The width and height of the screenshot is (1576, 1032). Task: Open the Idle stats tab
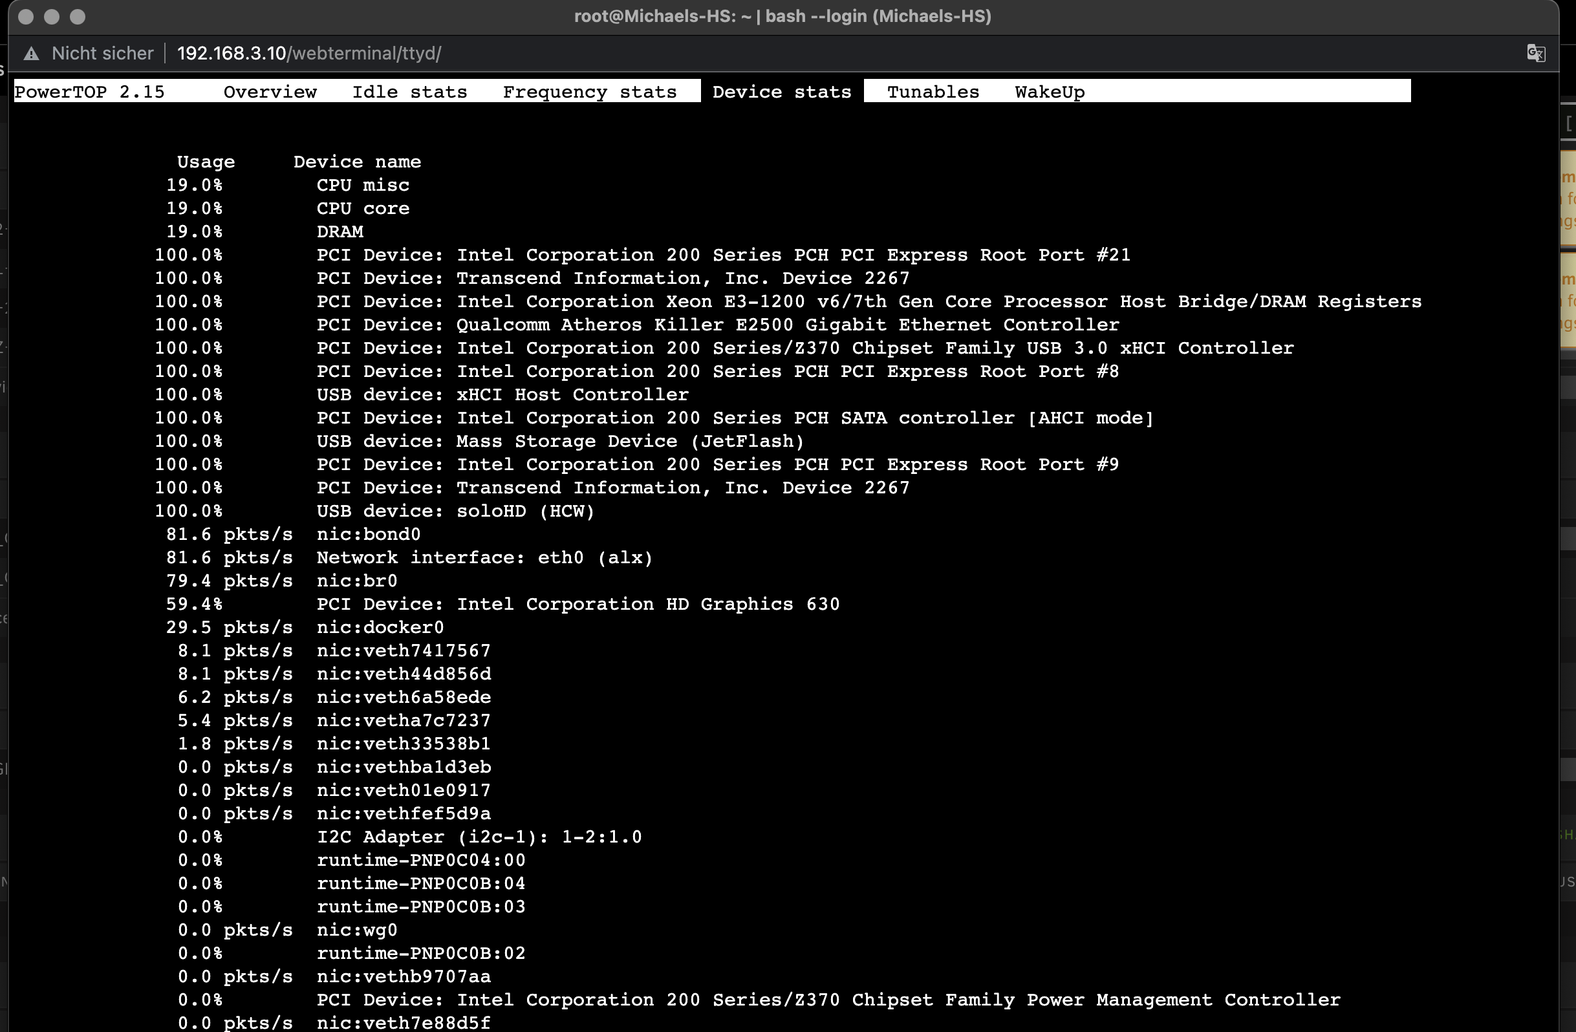[x=409, y=91]
